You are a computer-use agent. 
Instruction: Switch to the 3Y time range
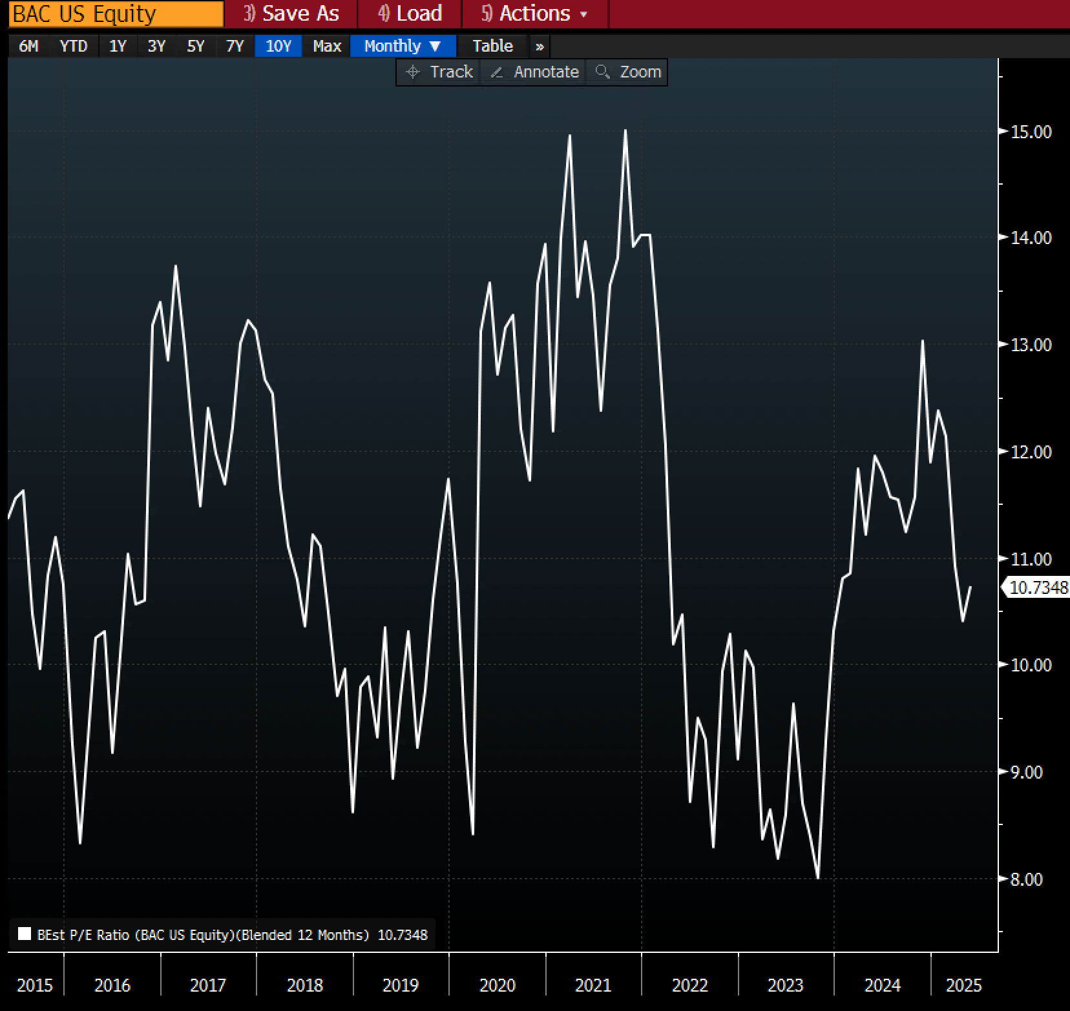156,46
